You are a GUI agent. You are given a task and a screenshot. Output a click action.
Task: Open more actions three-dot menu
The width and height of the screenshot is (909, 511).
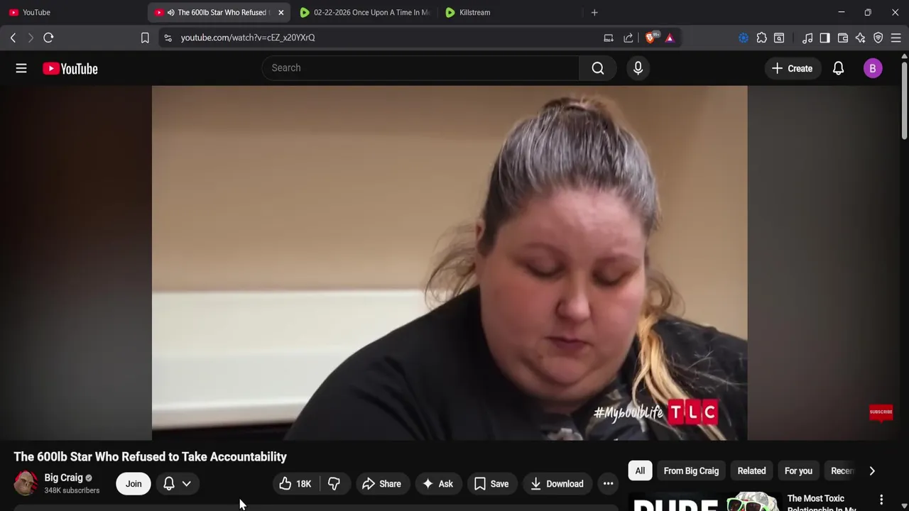609,484
